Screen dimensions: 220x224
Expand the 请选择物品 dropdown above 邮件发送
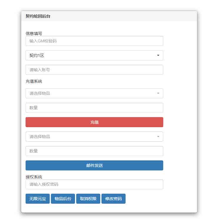(94, 137)
